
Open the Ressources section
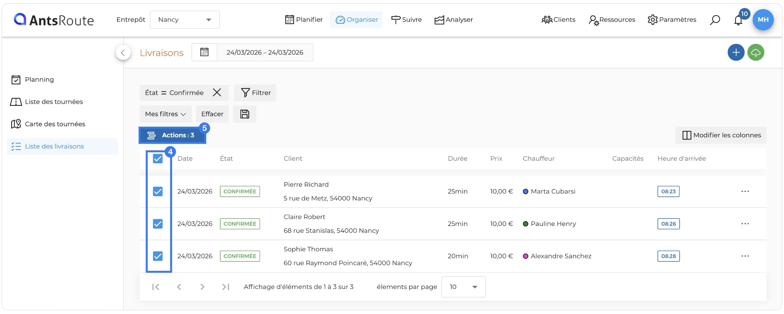[x=612, y=20]
